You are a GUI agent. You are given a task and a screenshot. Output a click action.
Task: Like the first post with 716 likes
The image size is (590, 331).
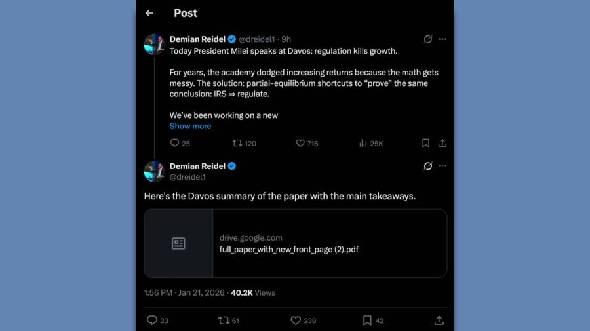point(300,143)
